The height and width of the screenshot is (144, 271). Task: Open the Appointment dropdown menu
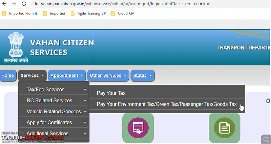coord(67,76)
